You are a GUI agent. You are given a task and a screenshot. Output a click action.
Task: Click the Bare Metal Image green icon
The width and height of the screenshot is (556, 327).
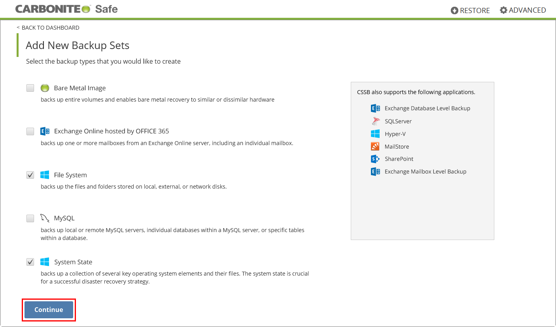45,88
